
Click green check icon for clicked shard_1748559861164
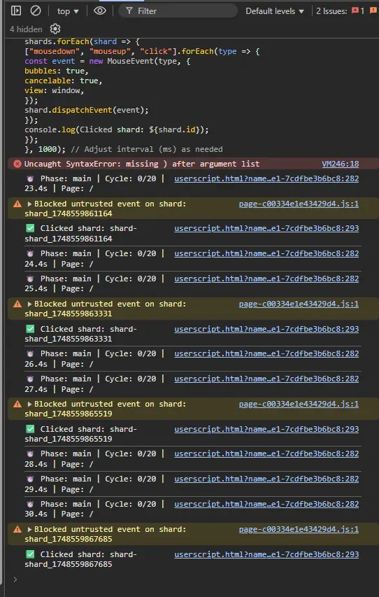click(x=30, y=228)
